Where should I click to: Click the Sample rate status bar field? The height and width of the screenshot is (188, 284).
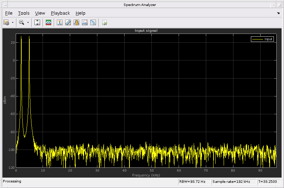pyautogui.click(x=234, y=182)
